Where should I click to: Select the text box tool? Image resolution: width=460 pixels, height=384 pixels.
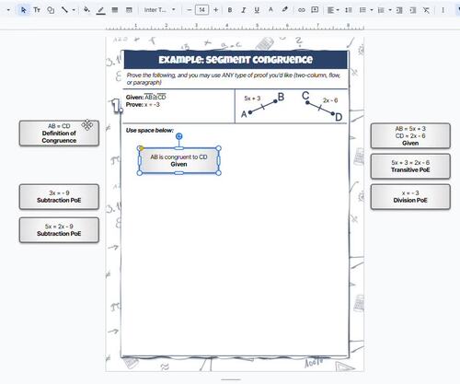37,10
